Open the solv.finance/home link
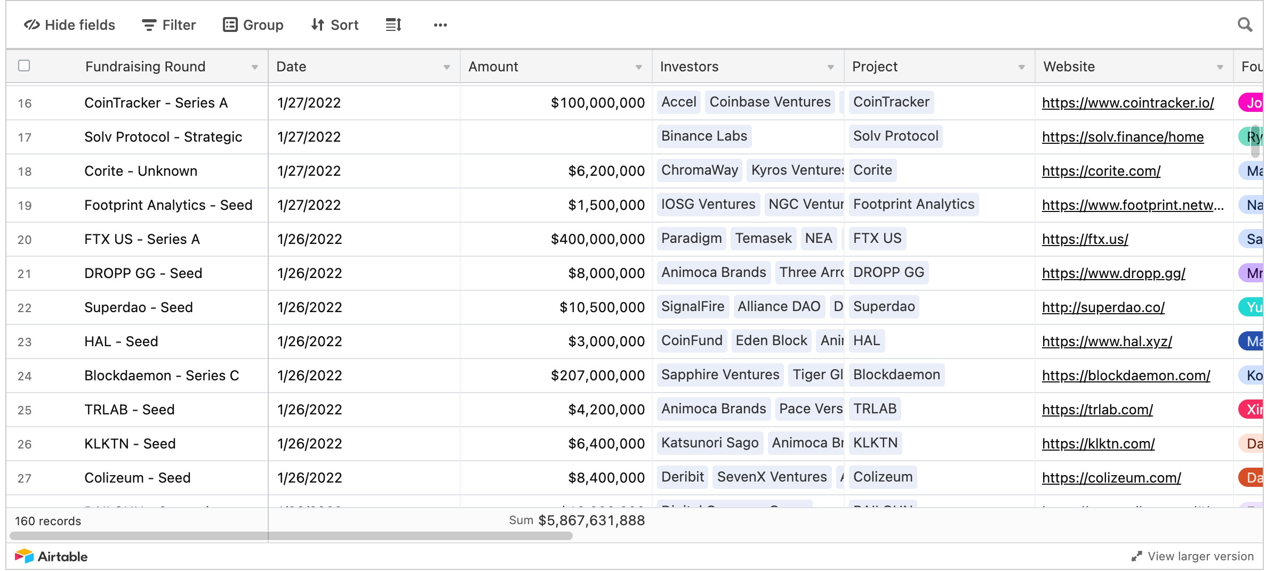Image resolution: width=1266 pixels, height=571 pixels. (x=1123, y=137)
